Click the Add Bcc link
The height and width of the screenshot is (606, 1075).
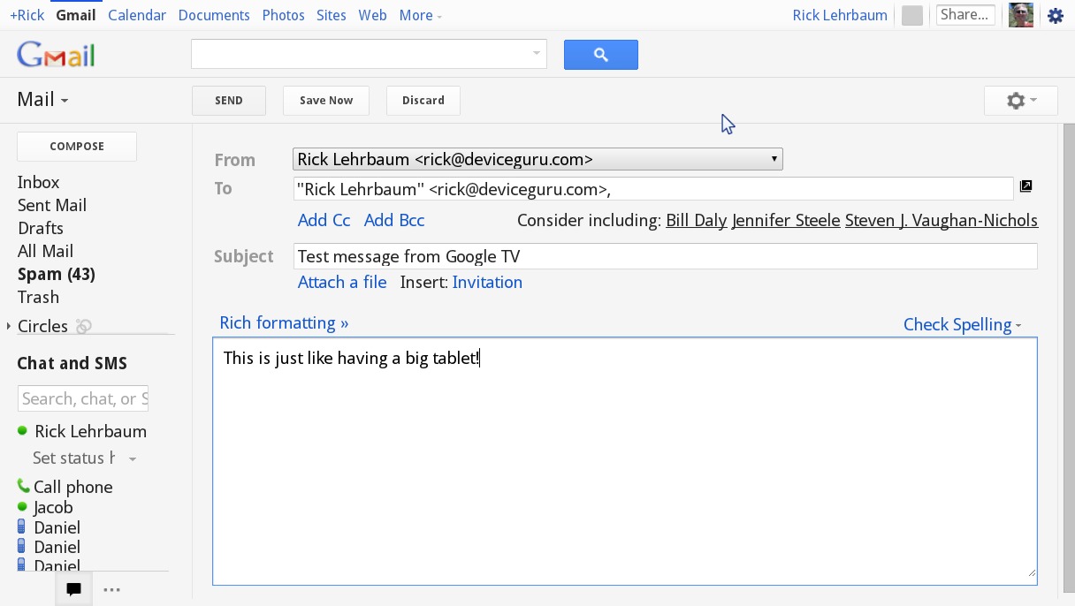394,220
